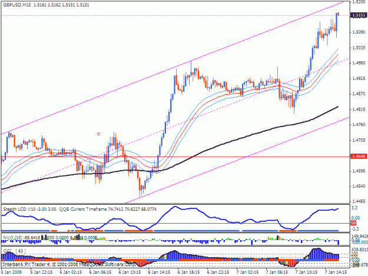Screen dimensions: 368x276
Task: Click the 7 Jan 02:15 time label
Action: click(x=248, y=272)
